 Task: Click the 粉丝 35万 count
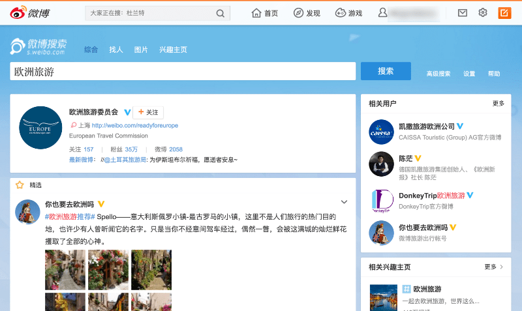tap(124, 149)
